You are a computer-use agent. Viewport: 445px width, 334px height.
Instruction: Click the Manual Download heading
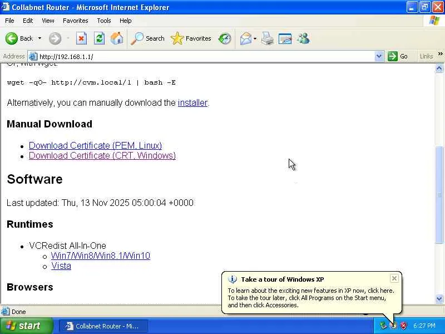(x=50, y=124)
